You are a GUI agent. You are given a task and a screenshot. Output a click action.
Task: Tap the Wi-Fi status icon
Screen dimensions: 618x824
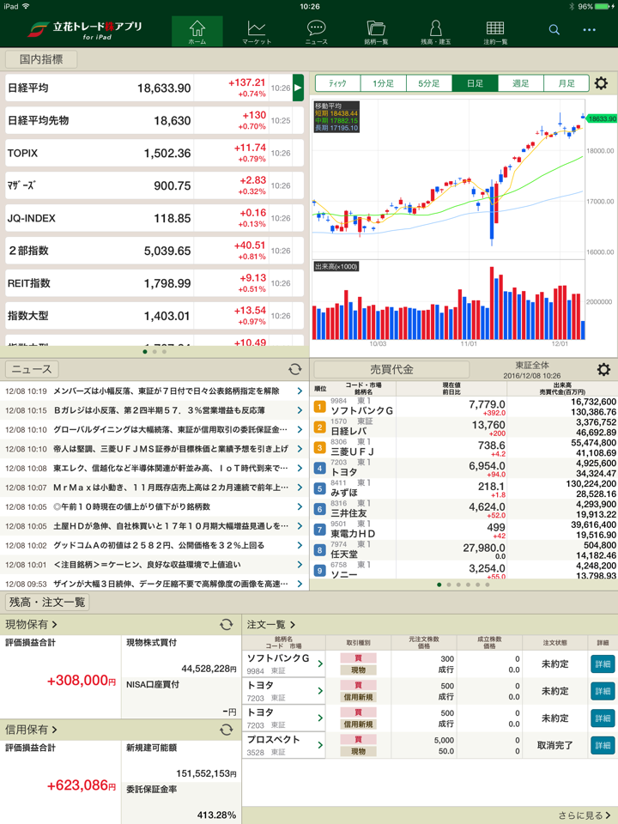pyautogui.click(x=26, y=6)
